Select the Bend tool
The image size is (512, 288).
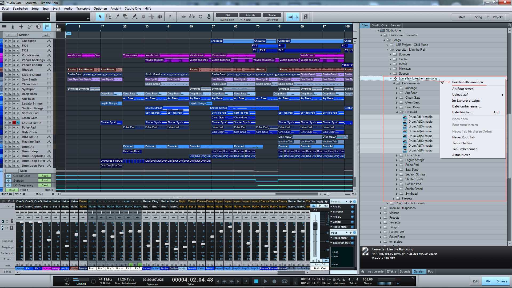[x=151, y=17]
